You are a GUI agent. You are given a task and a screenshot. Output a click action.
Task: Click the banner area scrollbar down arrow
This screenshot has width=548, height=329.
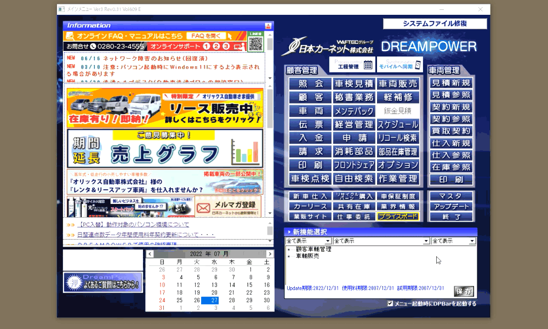[270, 213]
